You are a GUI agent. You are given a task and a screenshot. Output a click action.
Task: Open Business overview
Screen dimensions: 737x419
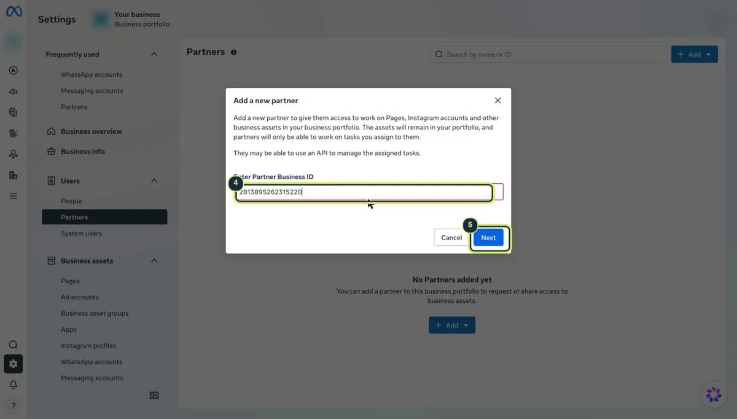(92, 131)
